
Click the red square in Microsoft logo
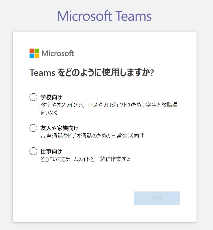coord(32,51)
